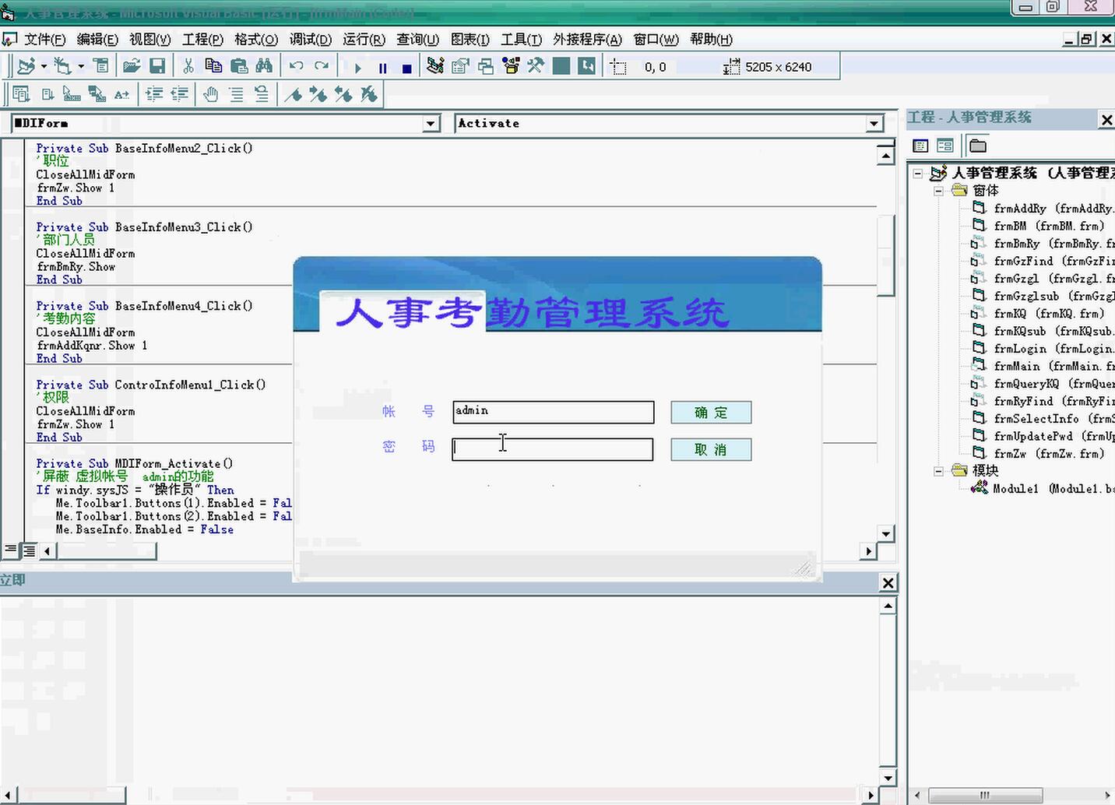
Task: Open the Menu Editor icon
Action: 101,66
